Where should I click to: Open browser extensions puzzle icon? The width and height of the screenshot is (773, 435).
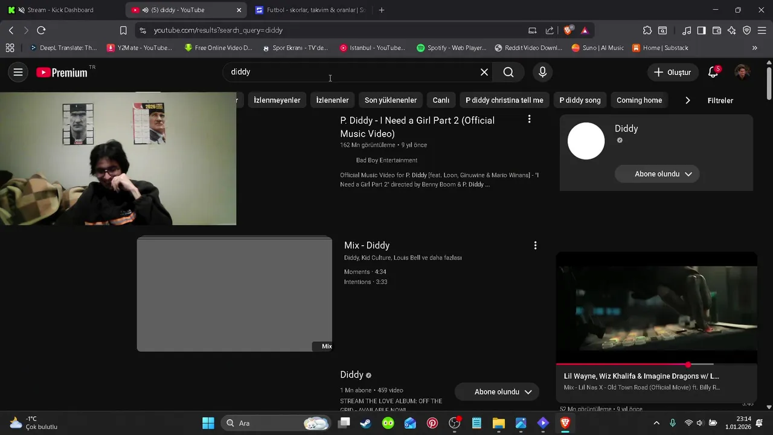[x=647, y=30]
